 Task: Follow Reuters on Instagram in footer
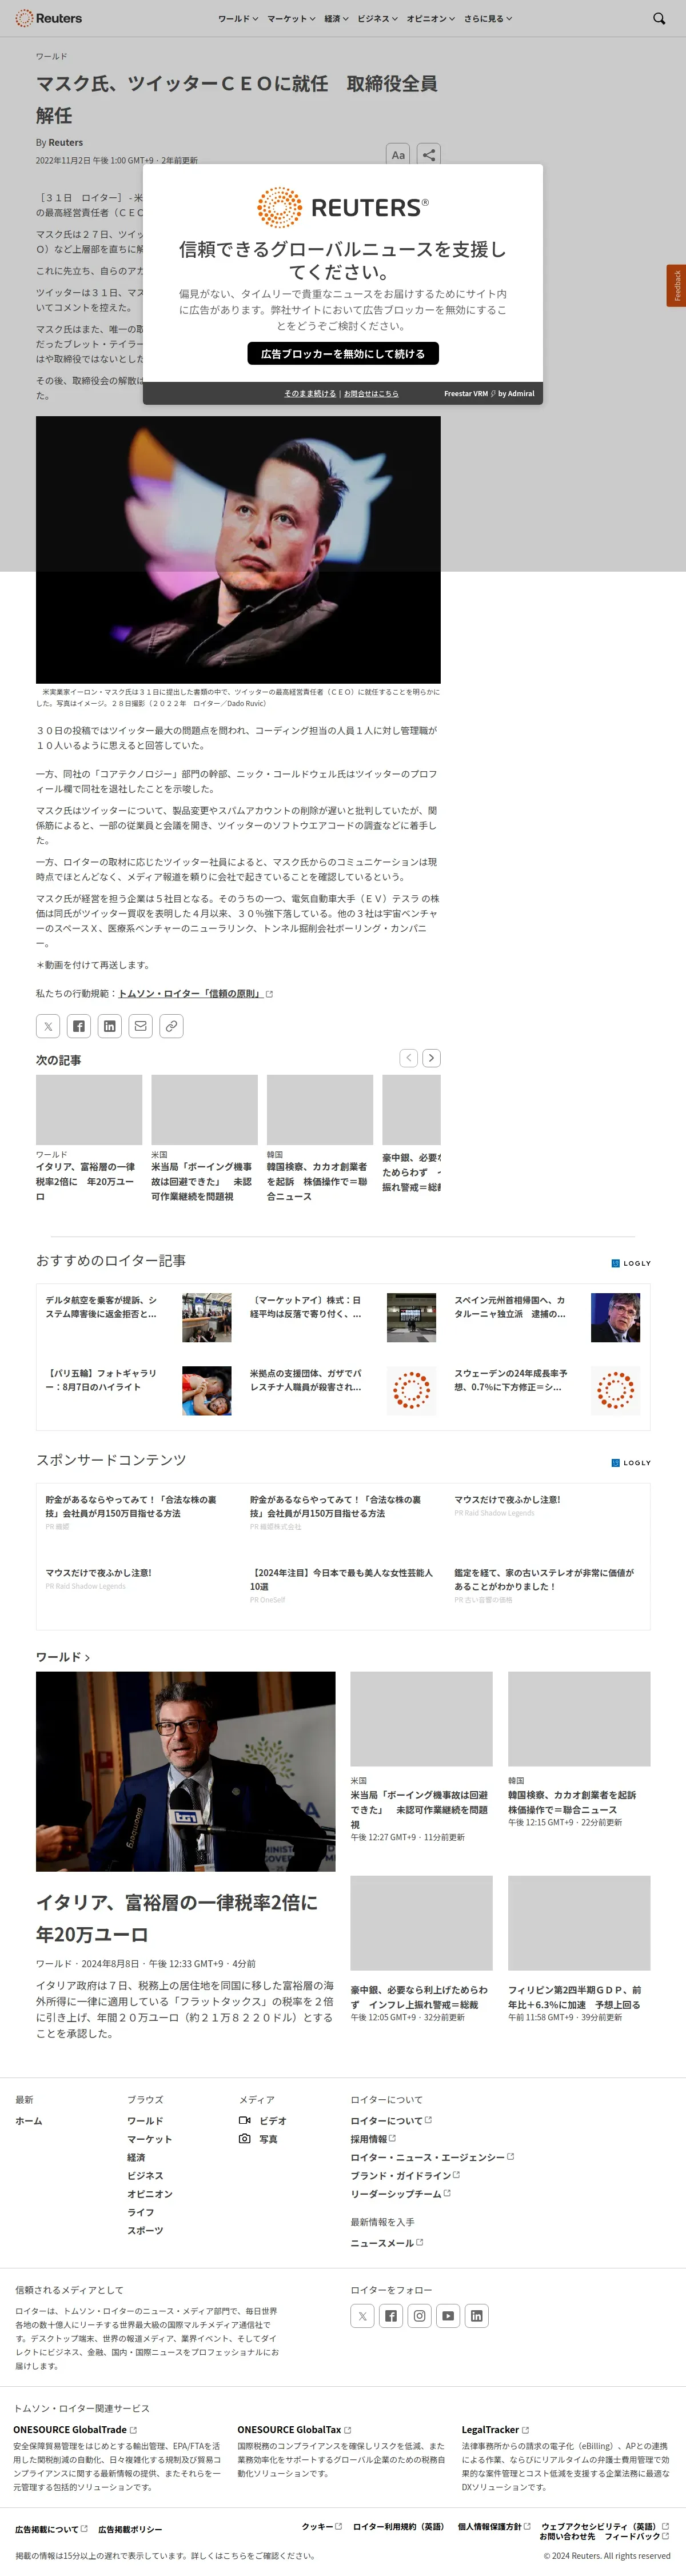[x=420, y=2316]
